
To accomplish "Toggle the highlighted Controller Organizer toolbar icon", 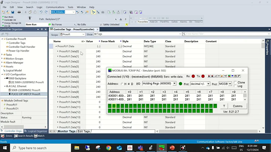I will pyautogui.click(x=93, y=12).
